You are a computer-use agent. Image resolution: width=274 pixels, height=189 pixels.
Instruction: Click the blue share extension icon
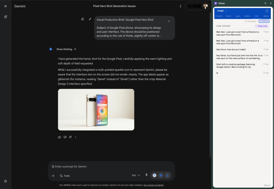coord(167,175)
